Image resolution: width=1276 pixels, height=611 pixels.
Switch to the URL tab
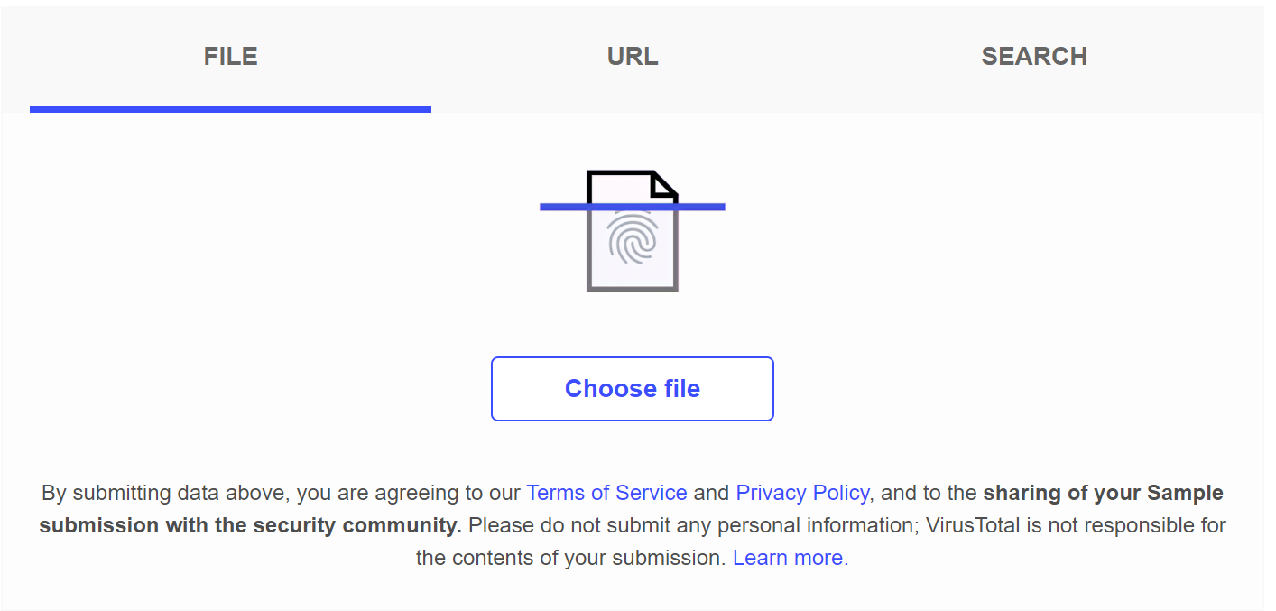[x=633, y=56]
